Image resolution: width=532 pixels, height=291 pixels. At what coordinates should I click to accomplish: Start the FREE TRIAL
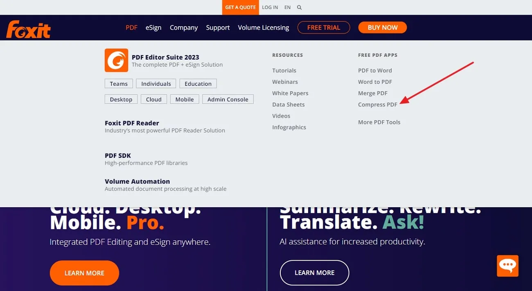[324, 27]
